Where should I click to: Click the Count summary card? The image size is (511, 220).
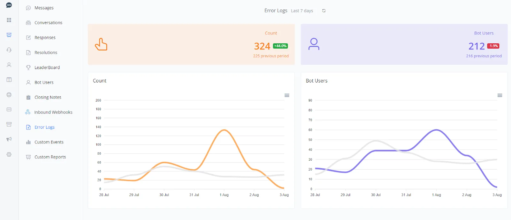[x=191, y=44]
